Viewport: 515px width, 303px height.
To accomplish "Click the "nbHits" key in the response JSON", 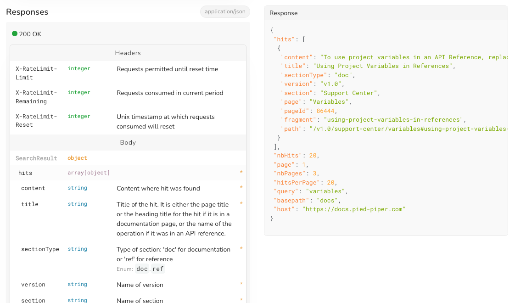I will point(286,156).
